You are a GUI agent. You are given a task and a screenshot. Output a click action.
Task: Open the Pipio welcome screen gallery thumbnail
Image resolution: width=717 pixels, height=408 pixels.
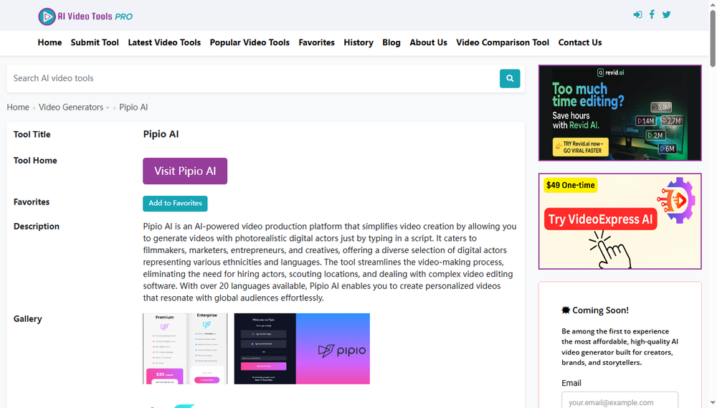click(302, 348)
